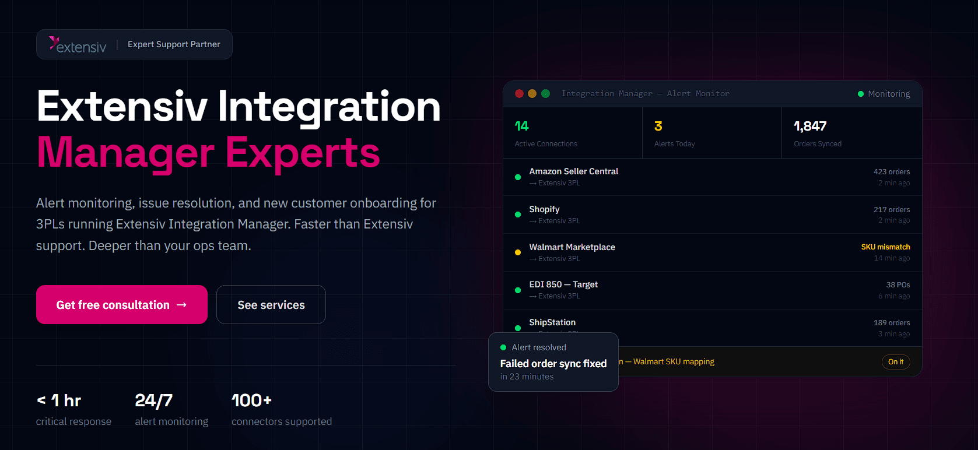
Task: Click the Amazon Seller Central green status dot
Action: pos(518,177)
